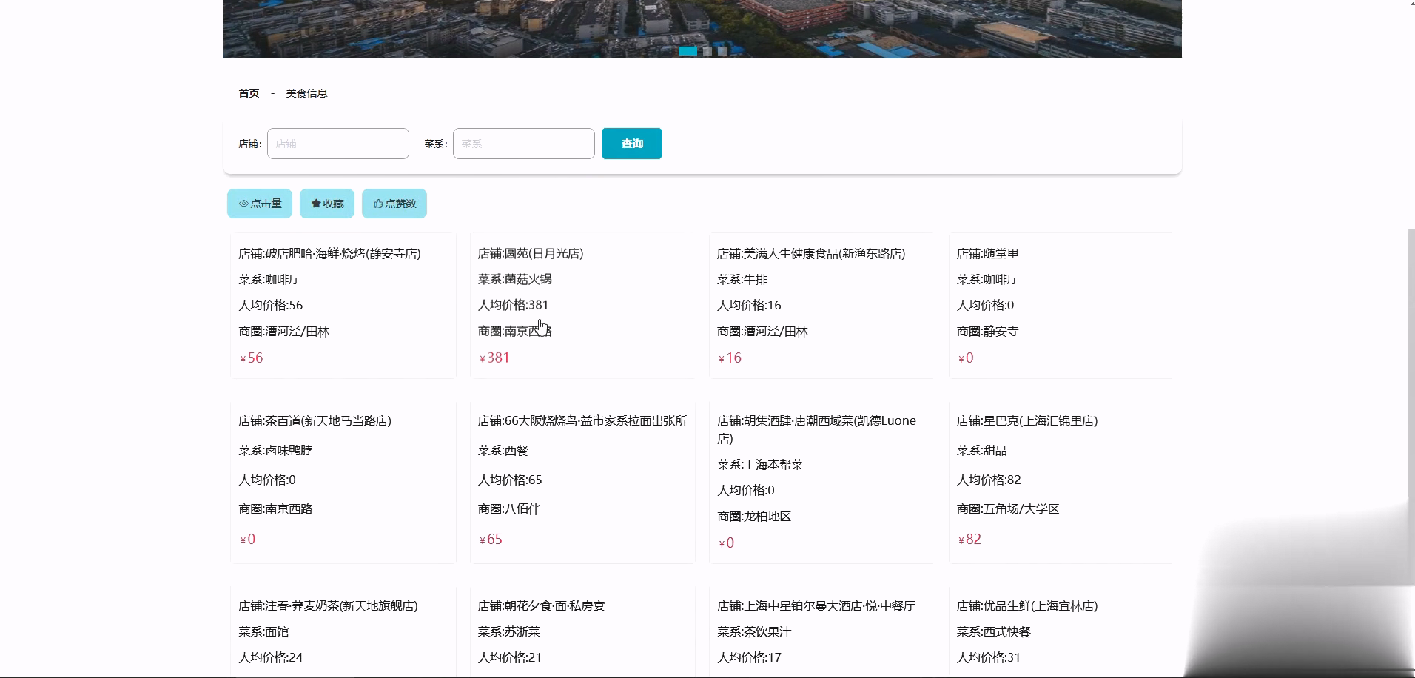Open the 66大阪烧烧鸟·益市家系拉面出张所 card
Screen dimensions: 1415x678
[583, 482]
